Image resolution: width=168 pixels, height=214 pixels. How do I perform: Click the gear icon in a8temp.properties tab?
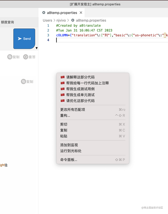click(x=44, y=13)
